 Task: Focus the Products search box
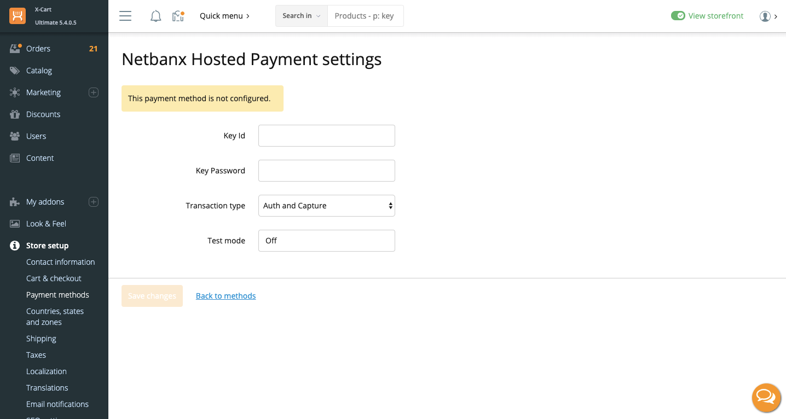point(365,16)
